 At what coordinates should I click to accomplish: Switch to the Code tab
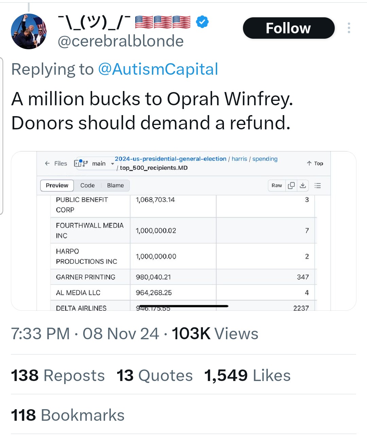pyautogui.click(x=87, y=185)
